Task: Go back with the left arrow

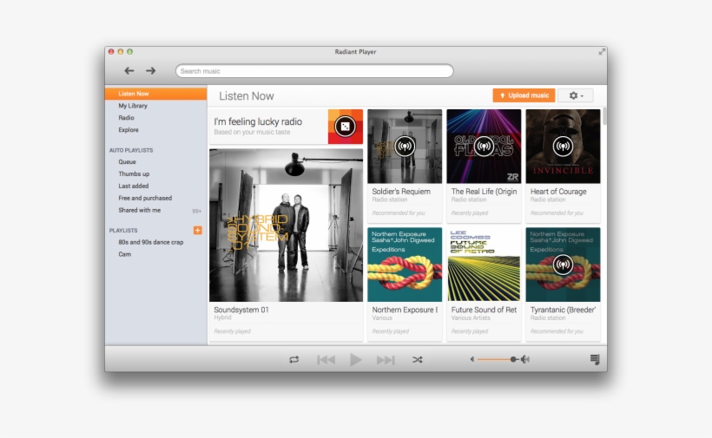Action: point(129,71)
